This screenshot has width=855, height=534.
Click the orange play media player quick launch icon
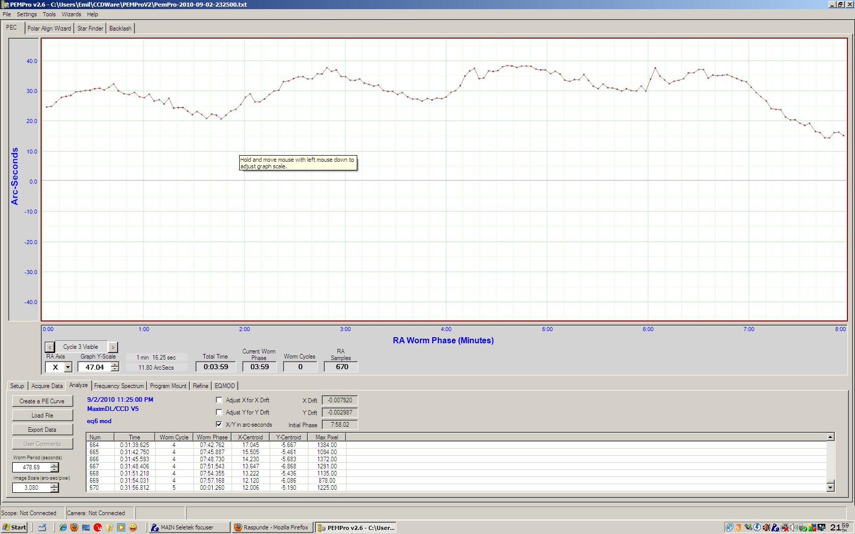tap(121, 527)
